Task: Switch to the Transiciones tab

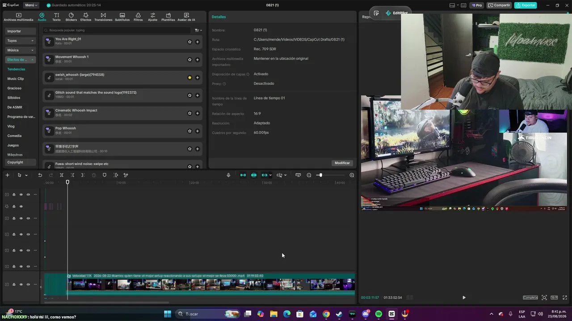Action: 103,17
